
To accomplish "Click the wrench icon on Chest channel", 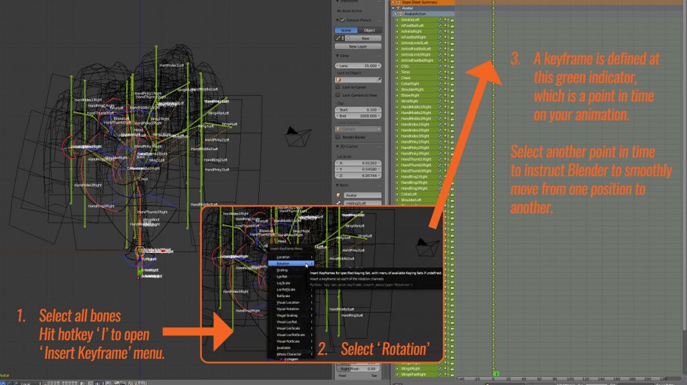I will point(439,78).
